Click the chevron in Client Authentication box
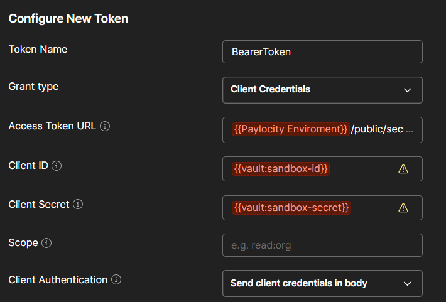Image resolution: width=446 pixels, height=302 pixels. 407,283
